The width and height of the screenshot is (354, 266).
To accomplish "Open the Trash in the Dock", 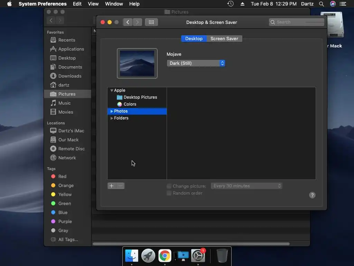I will point(222,256).
